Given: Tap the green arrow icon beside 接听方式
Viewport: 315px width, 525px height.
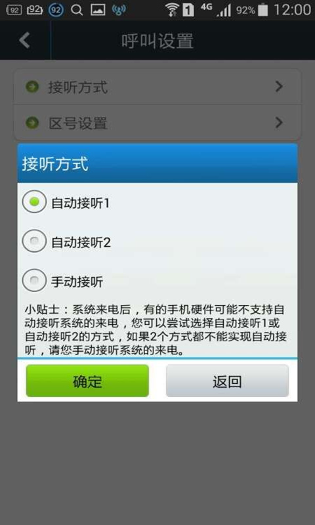Looking at the screenshot, I should pyautogui.click(x=32, y=87).
